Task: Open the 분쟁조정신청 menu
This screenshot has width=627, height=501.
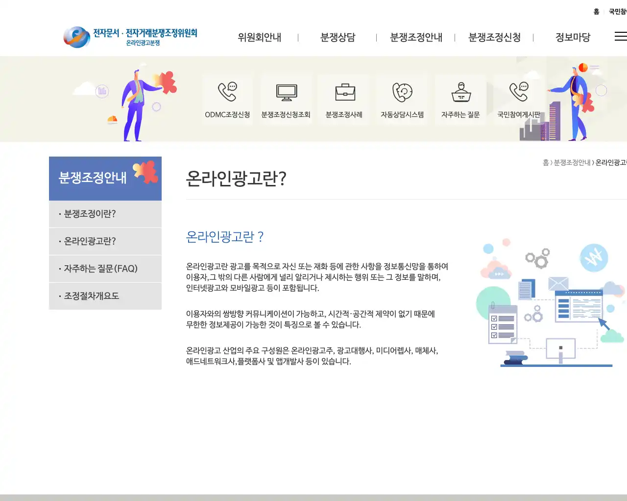Action: 495,37
